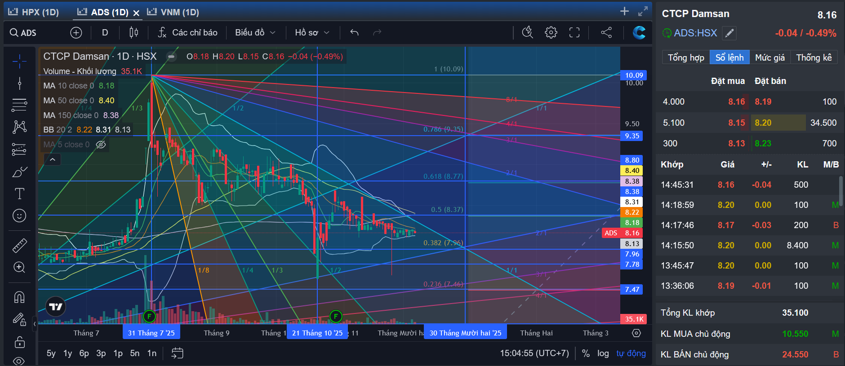This screenshot has height=366, width=845.
Task: Change the D interval selector
Action: [x=105, y=32]
